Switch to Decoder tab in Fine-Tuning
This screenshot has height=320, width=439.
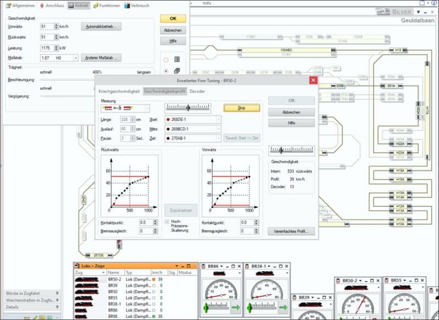click(197, 92)
